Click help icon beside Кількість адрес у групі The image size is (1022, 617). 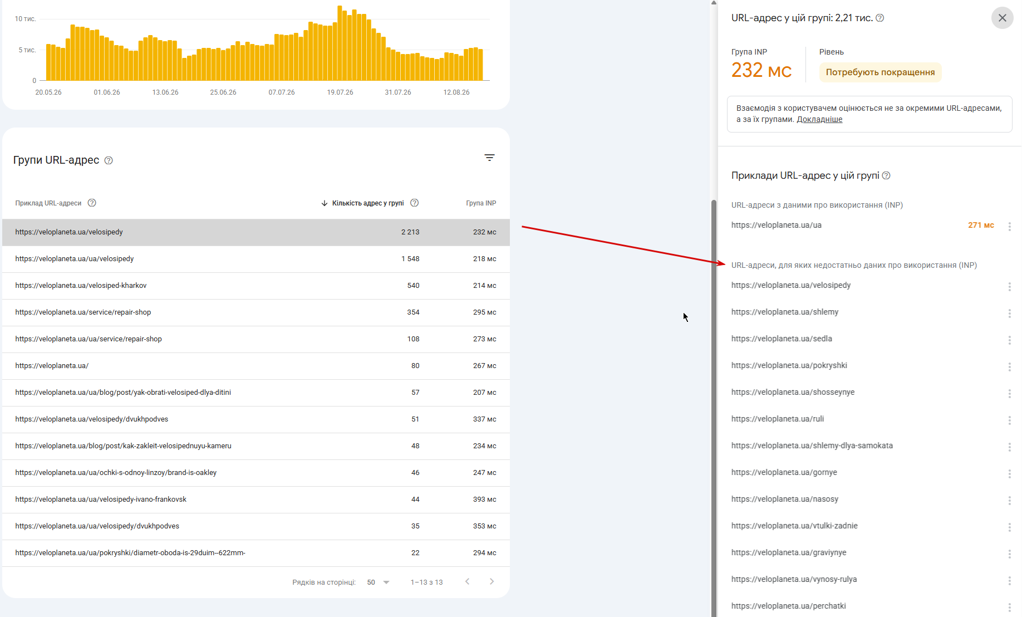tap(414, 203)
